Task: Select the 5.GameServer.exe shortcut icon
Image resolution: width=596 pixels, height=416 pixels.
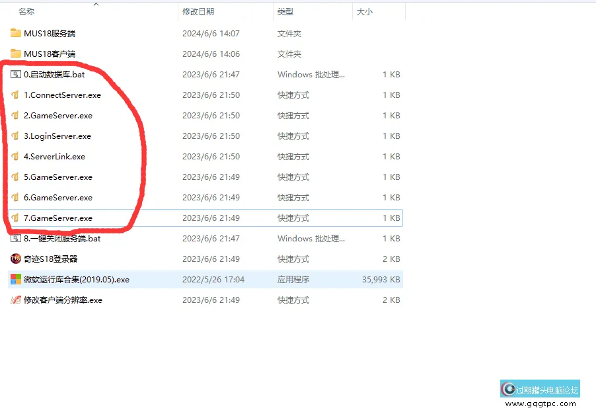Action: [15, 177]
